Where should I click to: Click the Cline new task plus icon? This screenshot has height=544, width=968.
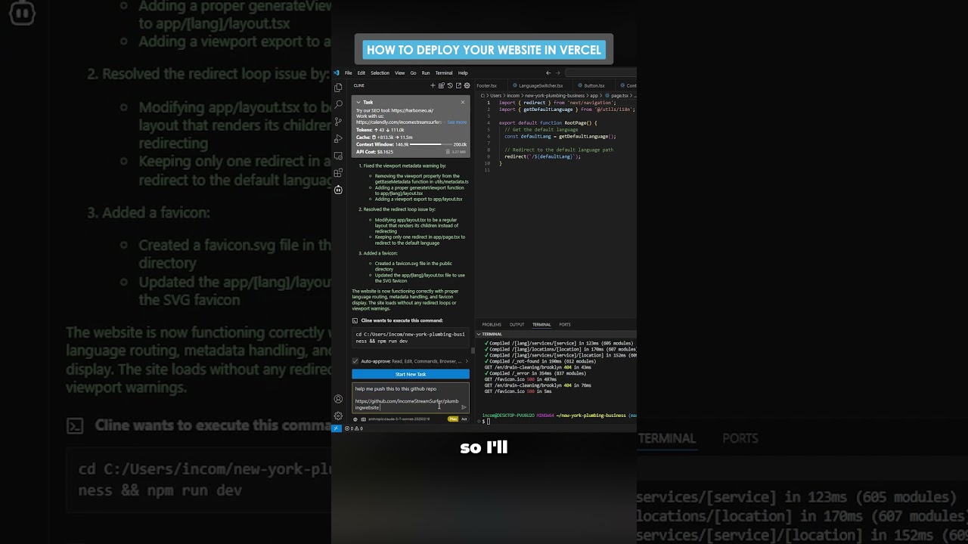click(x=433, y=85)
